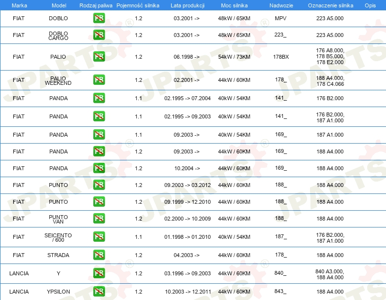
Task: Click the fuel icon in the DOBLO MPV row
Action: pyautogui.click(x=99, y=18)
